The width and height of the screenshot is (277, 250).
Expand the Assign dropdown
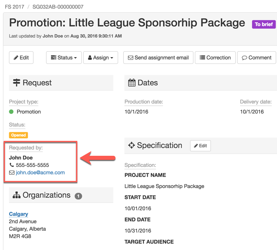(x=101, y=58)
